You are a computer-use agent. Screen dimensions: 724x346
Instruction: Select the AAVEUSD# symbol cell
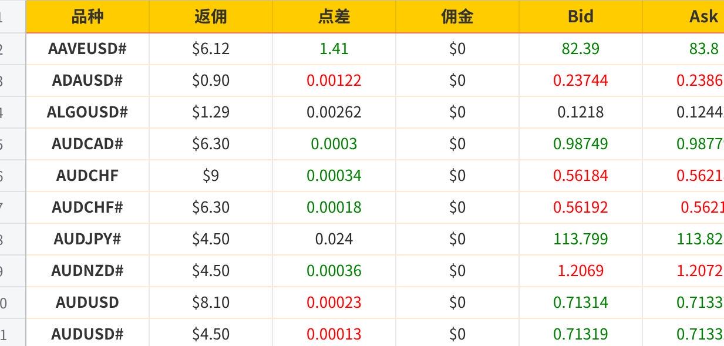87,49
